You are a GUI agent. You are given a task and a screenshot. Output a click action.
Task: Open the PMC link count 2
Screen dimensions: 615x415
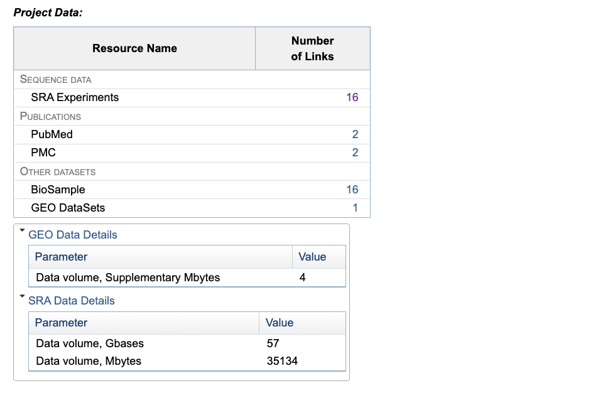coord(355,153)
